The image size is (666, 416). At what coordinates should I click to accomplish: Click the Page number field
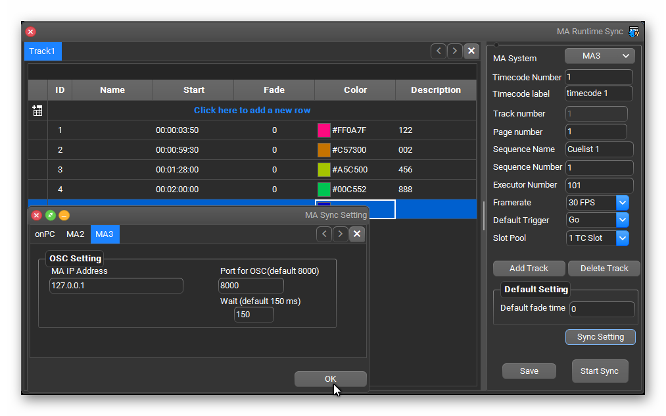(596, 132)
